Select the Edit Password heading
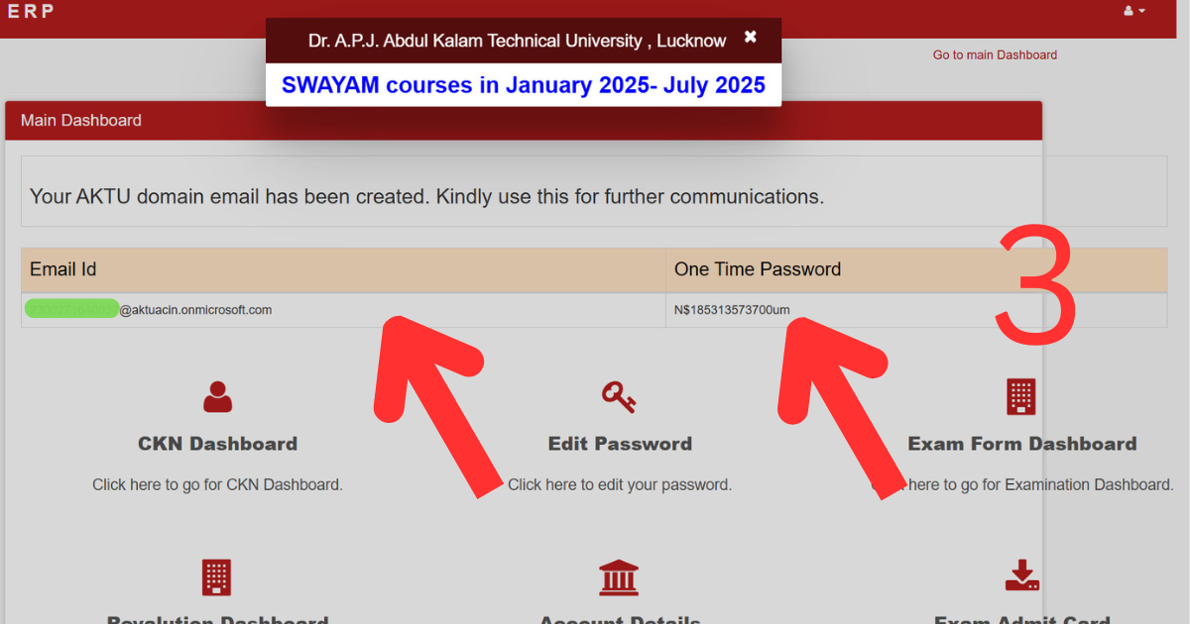Screen dimensions: 1190x624 pos(620,444)
